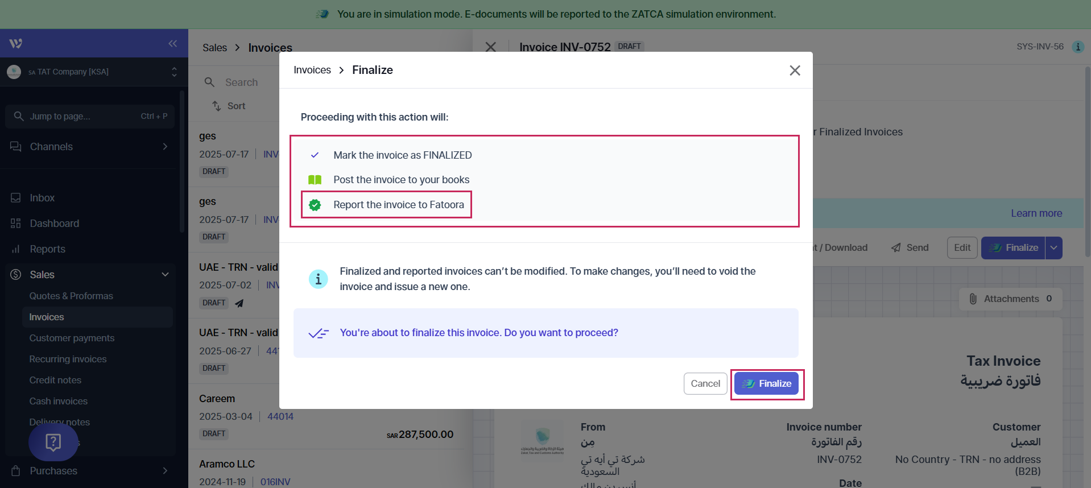The height and width of the screenshot is (488, 1091).
Task: Click the Learn more link
Action: (1036, 213)
